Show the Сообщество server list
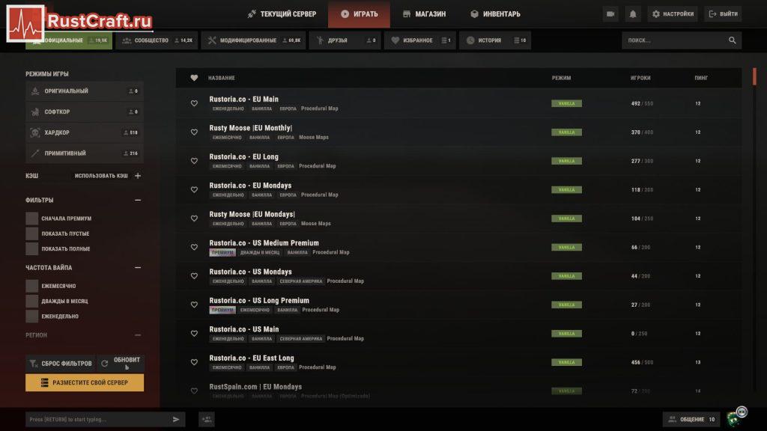The image size is (767, 431). pyautogui.click(x=157, y=40)
